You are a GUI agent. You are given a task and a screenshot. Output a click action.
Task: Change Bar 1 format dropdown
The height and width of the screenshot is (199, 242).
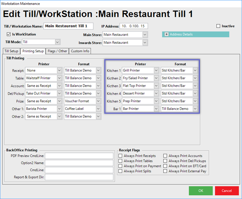(x=195, y=109)
